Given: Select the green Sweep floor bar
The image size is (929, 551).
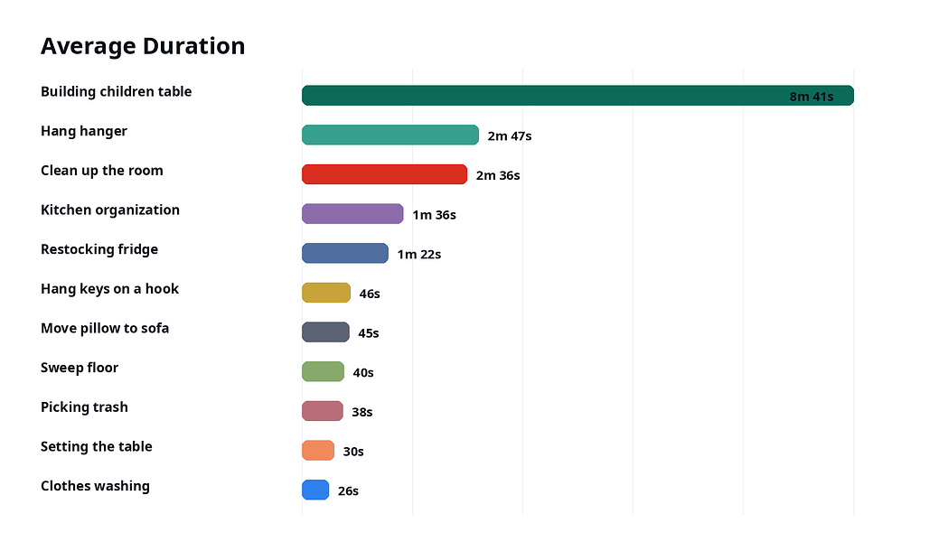Looking at the screenshot, I should 323,371.
